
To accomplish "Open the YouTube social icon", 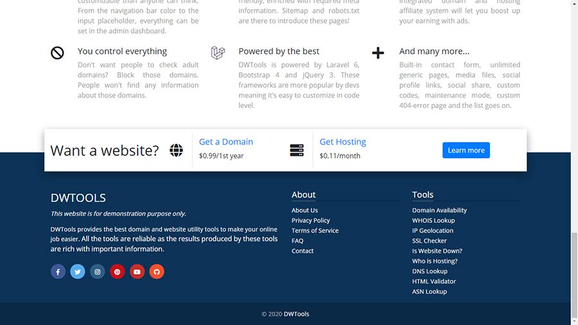I will pos(137,272).
